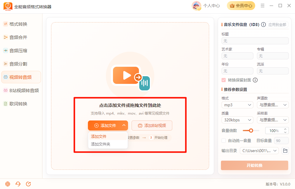
Task: Decrease 音量倍数 with the down stepper arrow
Action: (x=285, y=132)
